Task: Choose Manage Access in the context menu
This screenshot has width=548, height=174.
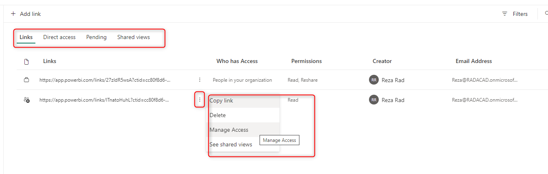Action: [229, 130]
